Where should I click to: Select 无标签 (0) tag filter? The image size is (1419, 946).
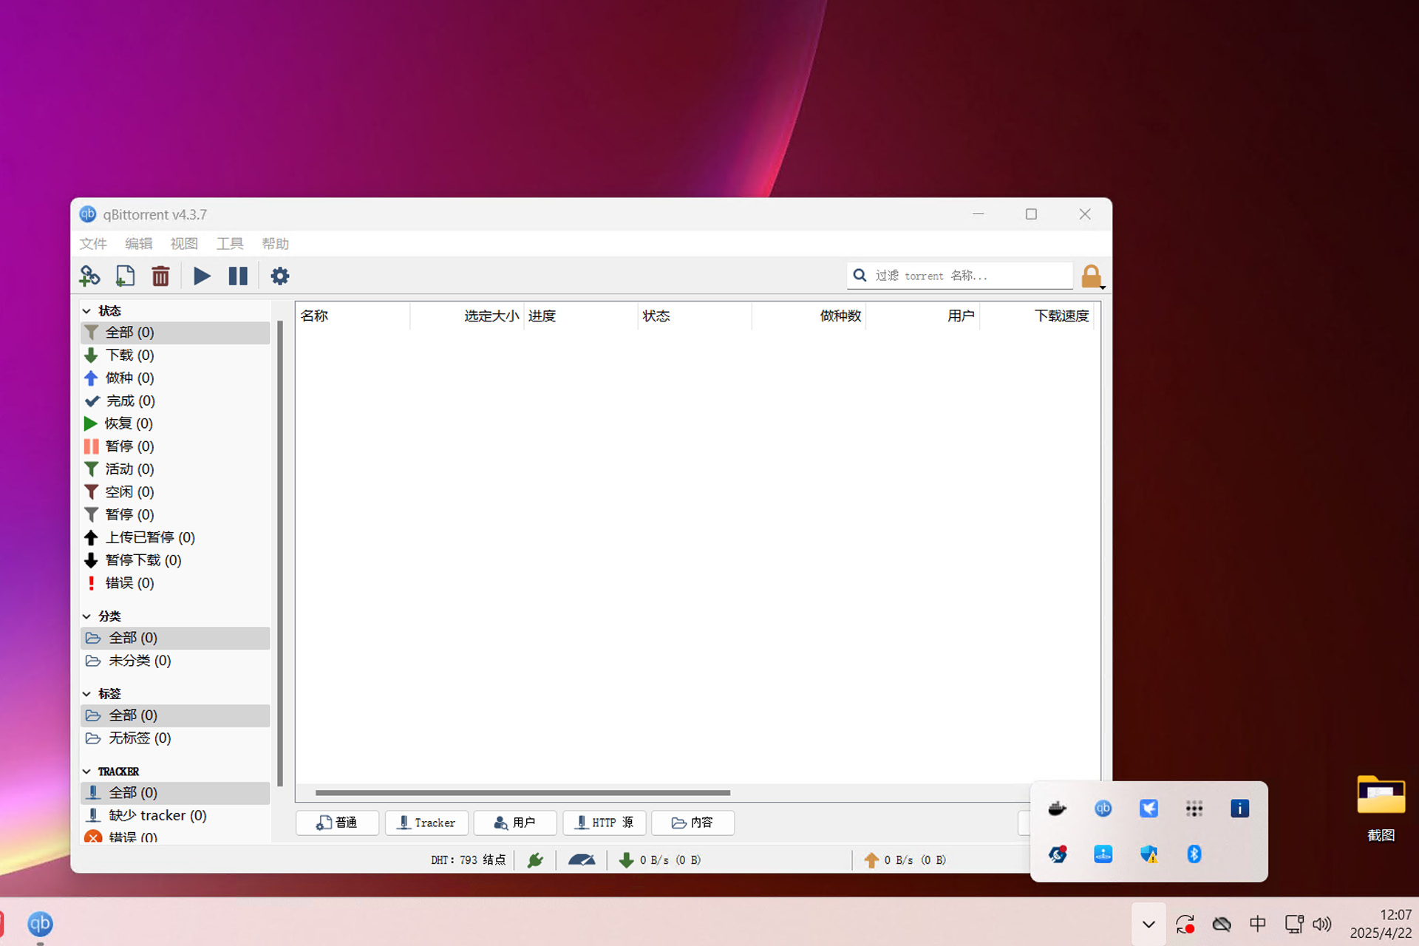[175, 738]
